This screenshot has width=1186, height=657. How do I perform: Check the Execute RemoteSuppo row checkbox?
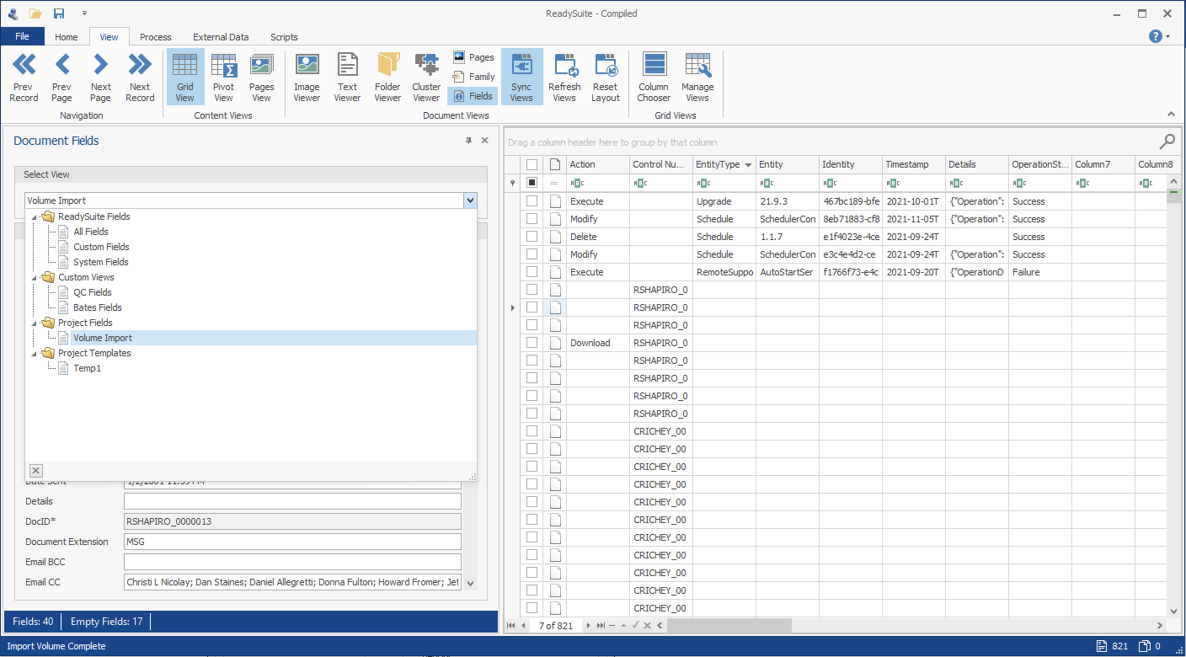pos(532,272)
